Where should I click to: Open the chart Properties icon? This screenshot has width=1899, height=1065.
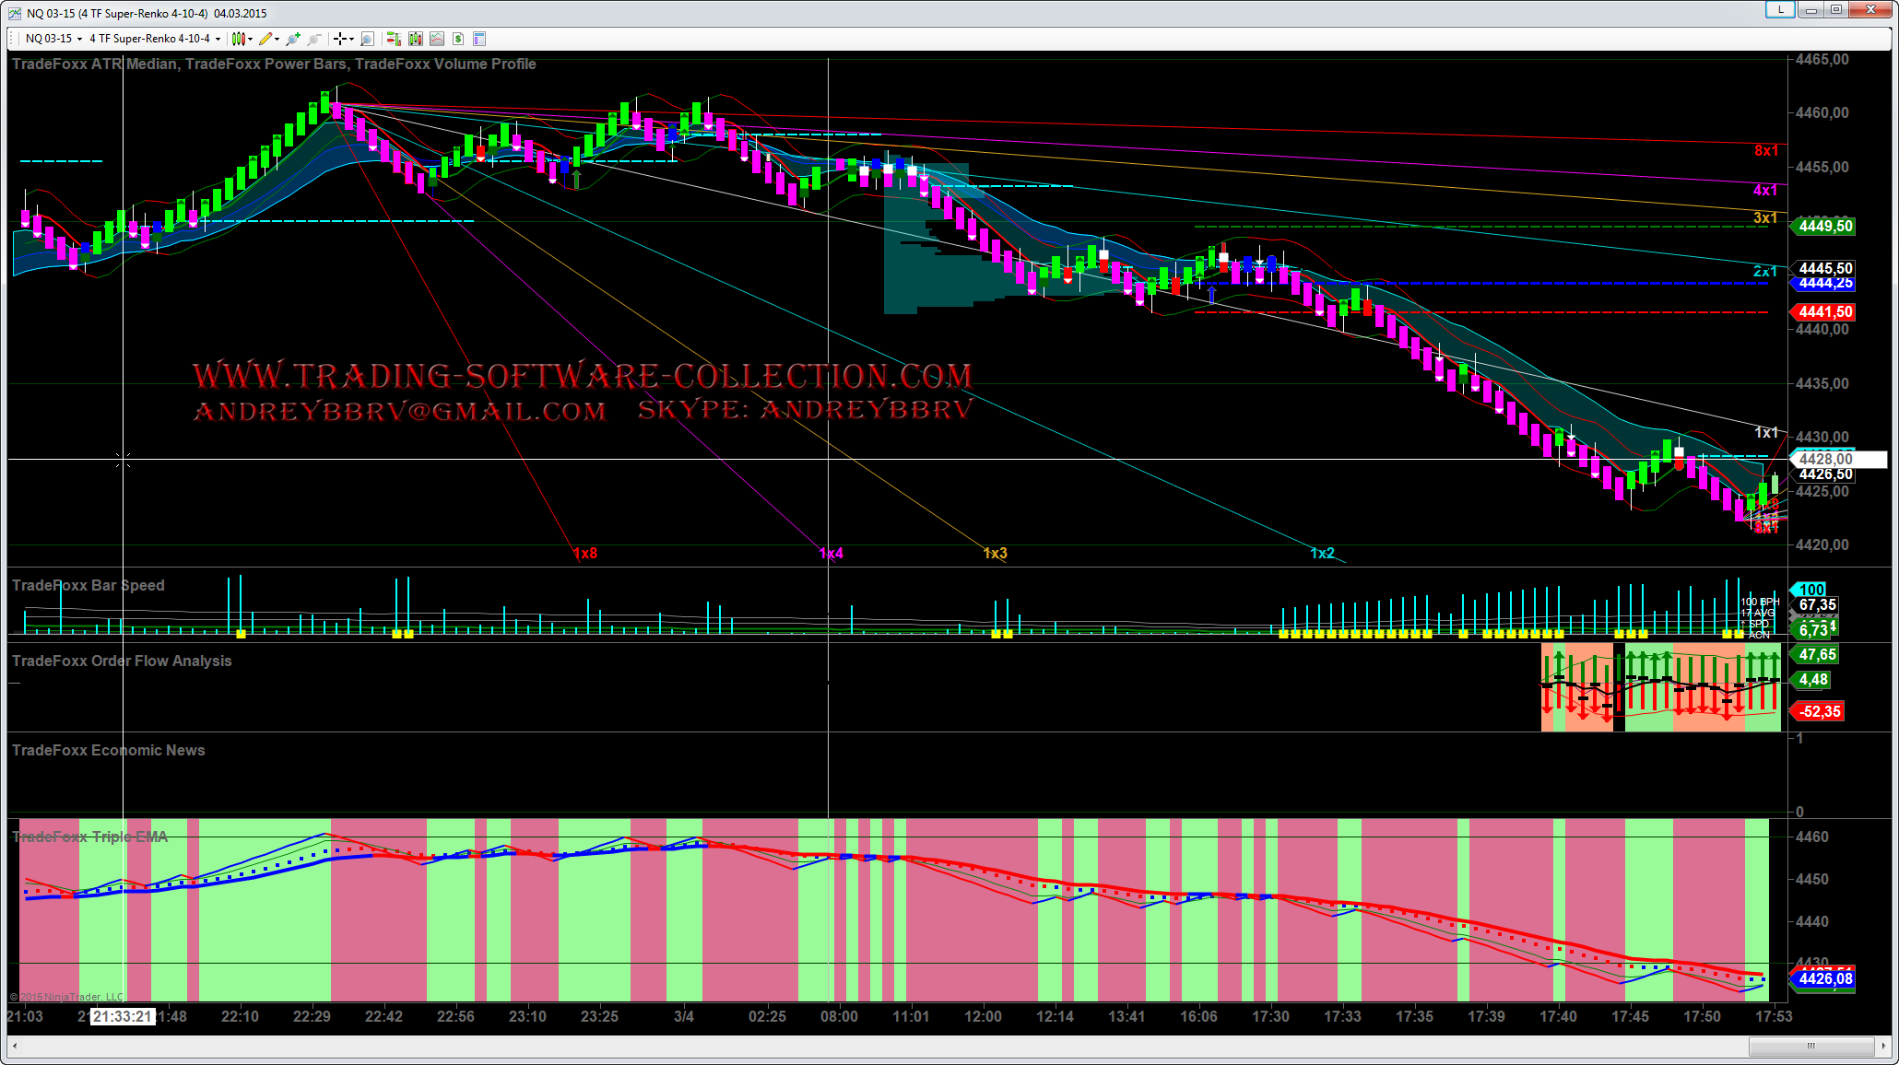tap(479, 39)
